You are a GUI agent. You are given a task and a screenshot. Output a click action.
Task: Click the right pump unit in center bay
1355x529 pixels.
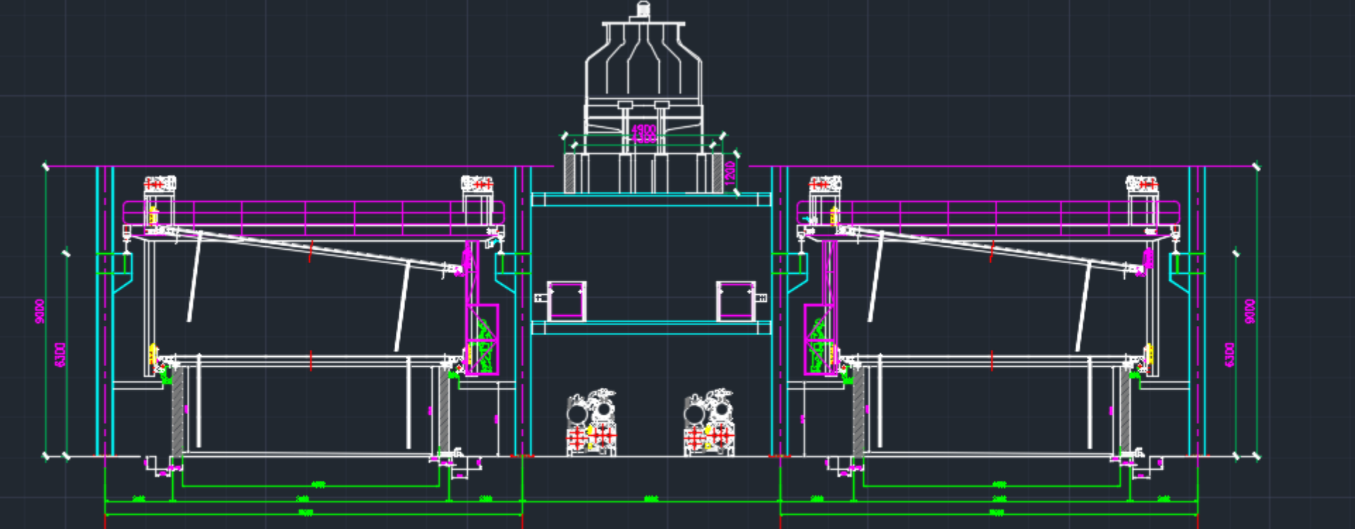coord(710,422)
